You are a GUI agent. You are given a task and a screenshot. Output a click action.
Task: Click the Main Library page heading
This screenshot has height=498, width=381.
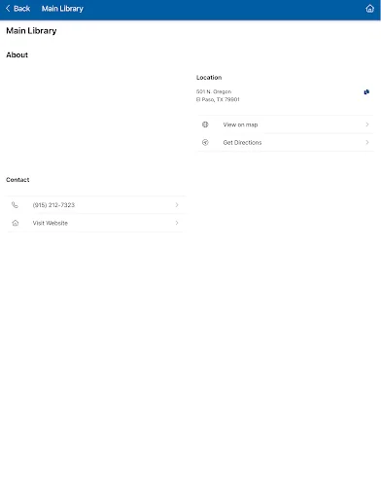pos(31,31)
